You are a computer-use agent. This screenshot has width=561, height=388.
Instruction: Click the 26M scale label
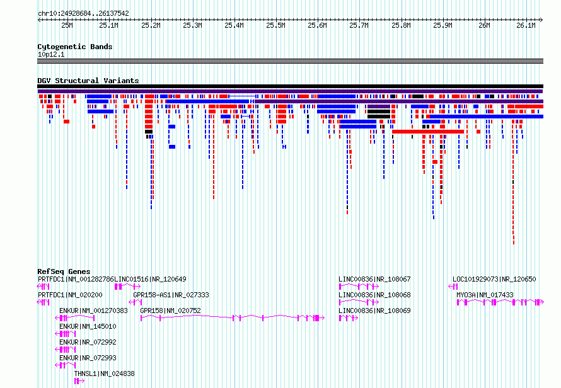485,25
